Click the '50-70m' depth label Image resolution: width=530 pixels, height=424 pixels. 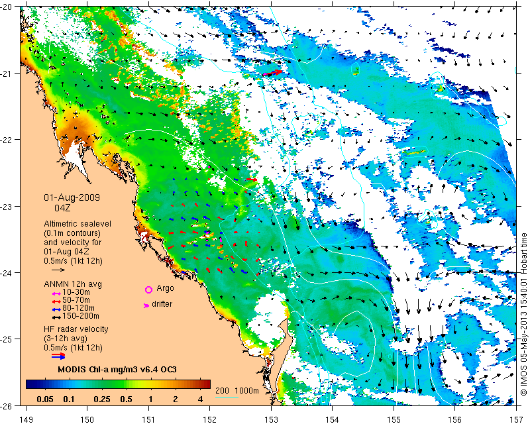click(76, 300)
